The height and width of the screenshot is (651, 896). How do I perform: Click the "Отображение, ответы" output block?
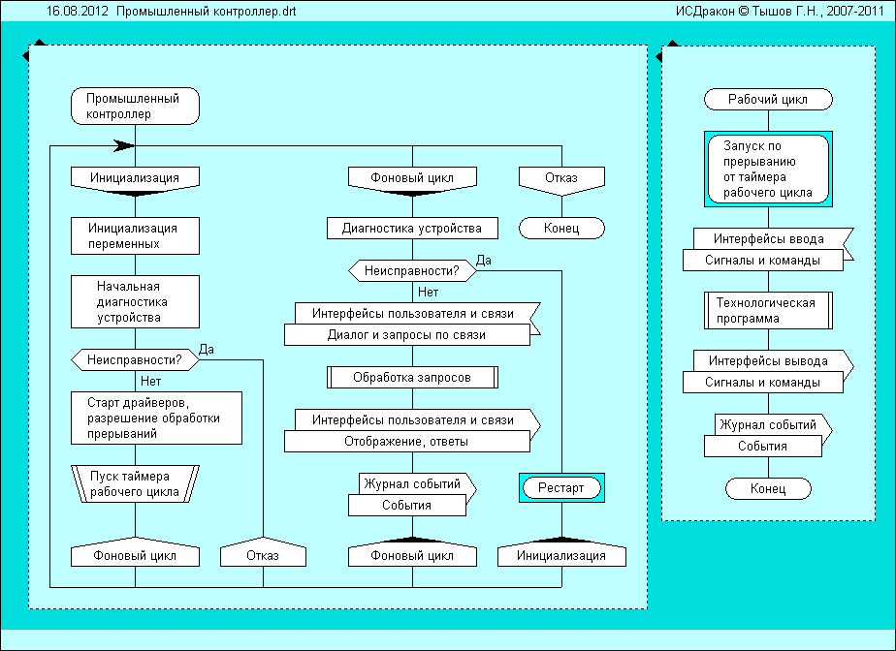click(x=407, y=442)
